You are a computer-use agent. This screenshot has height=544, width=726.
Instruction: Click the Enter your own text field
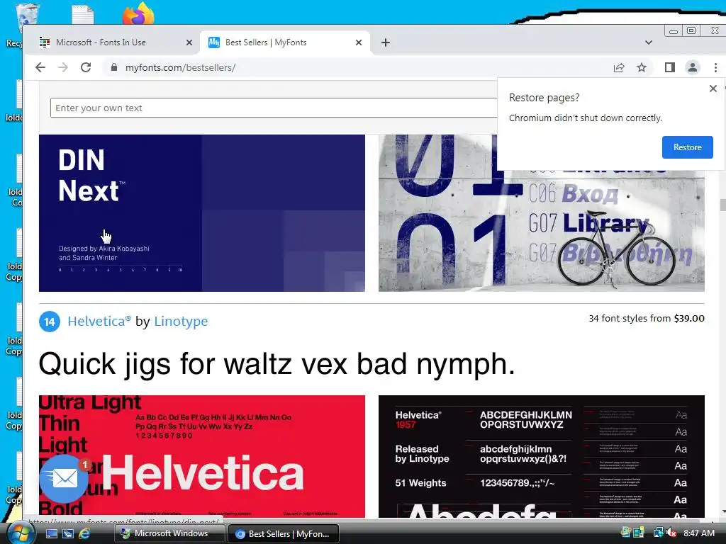pyautogui.click(x=273, y=108)
